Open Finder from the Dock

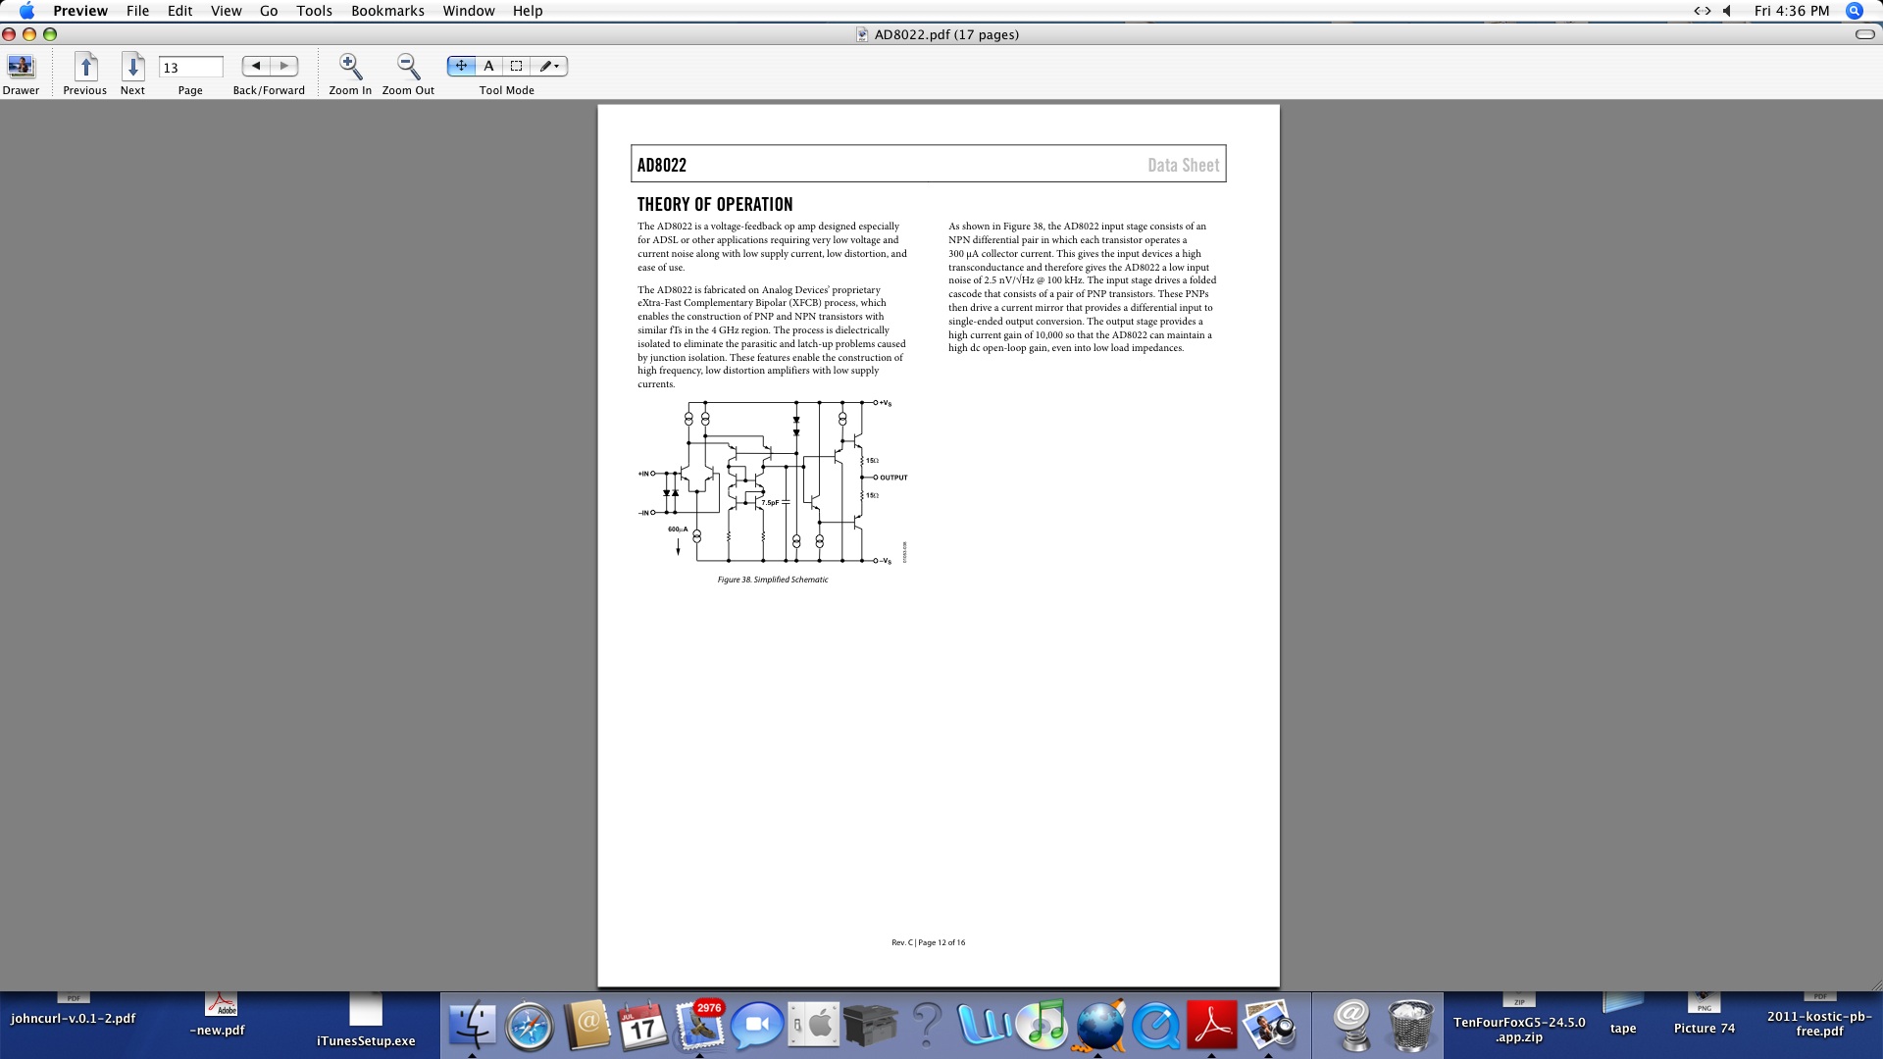pos(472,1025)
